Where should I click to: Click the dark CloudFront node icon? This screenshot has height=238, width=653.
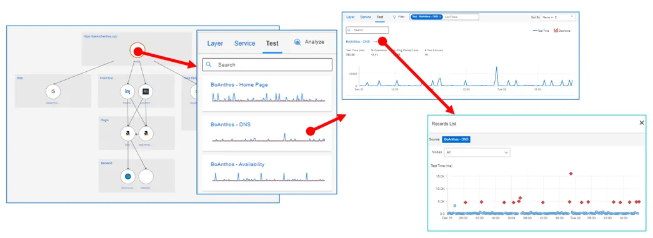146,92
